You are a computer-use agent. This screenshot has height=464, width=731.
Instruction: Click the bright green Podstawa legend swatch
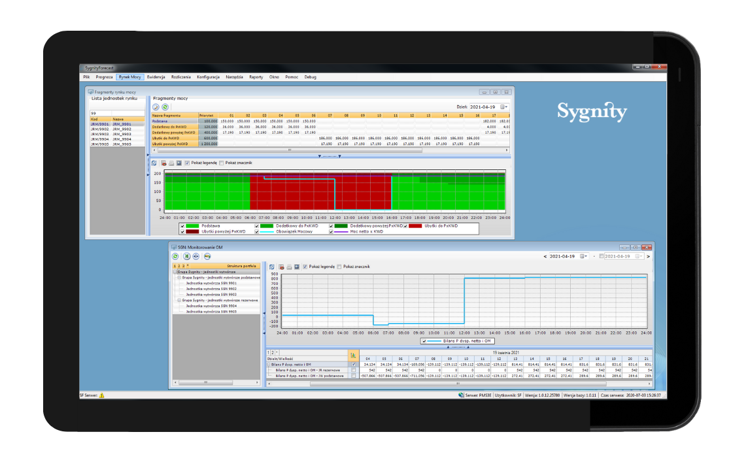pos(192,226)
